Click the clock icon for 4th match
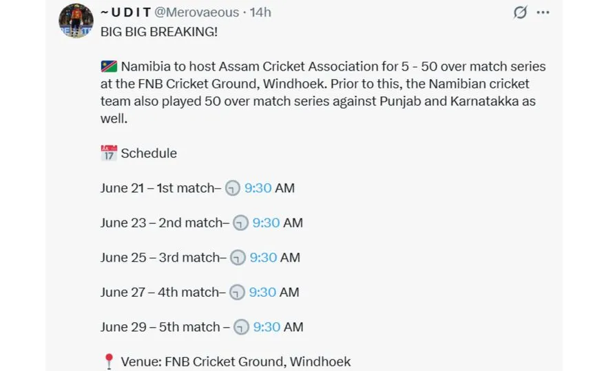Viewport: 595px width, 371px height. 237,293
